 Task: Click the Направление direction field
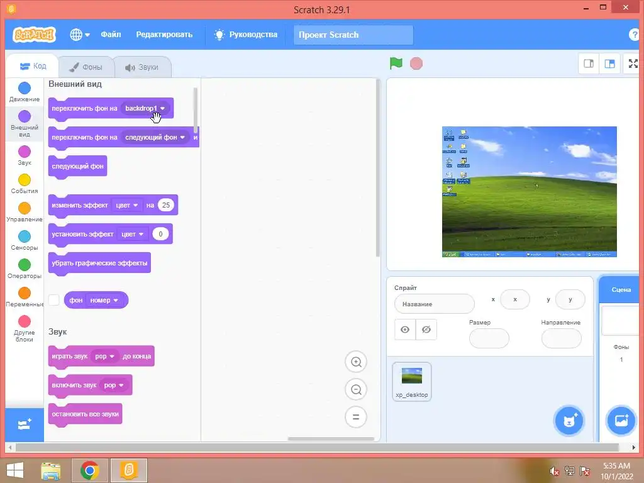pyautogui.click(x=562, y=338)
